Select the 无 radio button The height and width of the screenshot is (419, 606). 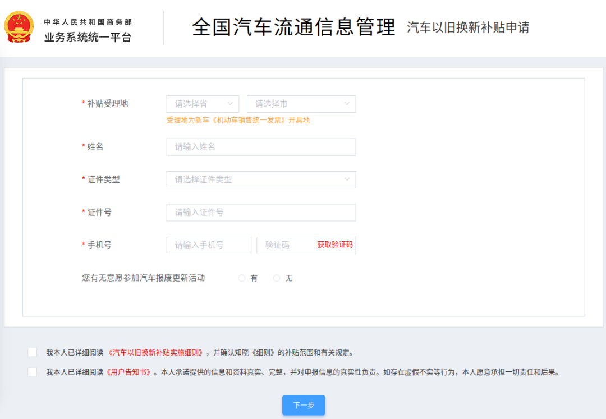point(276,278)
